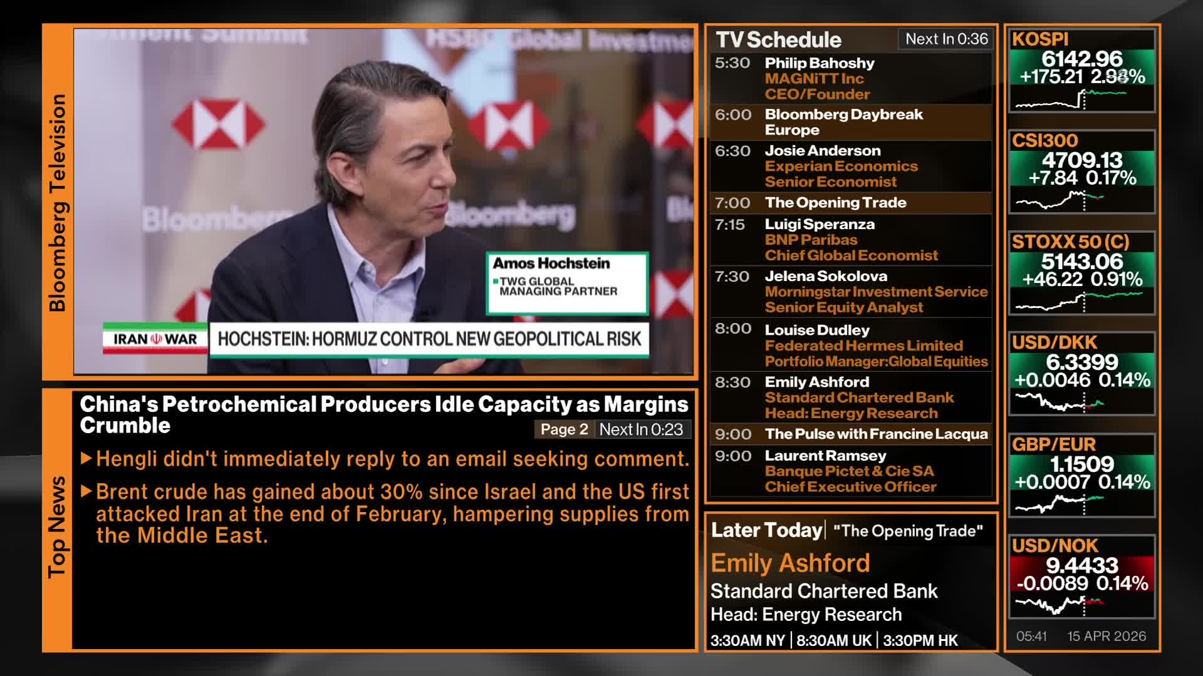The image size is (1203, 676).
Task: Click the TV Schedule Next In countdown
Action: click(945, 39)
